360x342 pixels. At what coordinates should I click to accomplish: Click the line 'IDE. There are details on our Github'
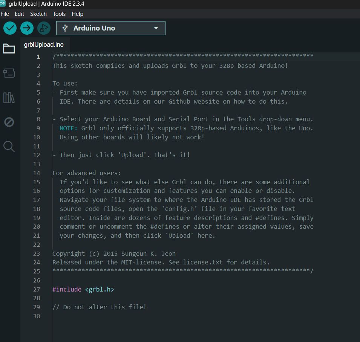tap(173, 101)
